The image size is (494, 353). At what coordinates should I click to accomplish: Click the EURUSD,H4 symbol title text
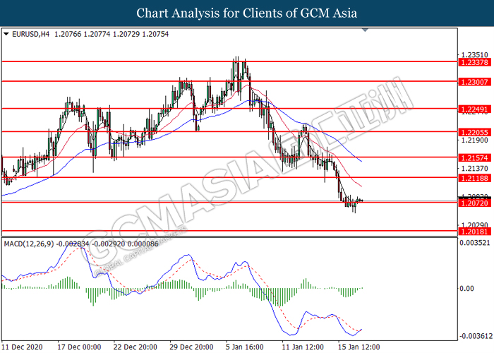click(x=30, y=34)
